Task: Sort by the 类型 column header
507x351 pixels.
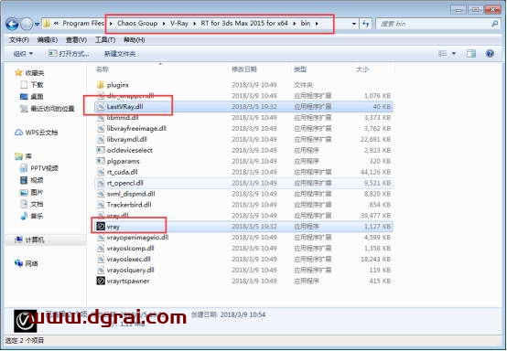Action: pyautogui.click(x=300, y=69)
